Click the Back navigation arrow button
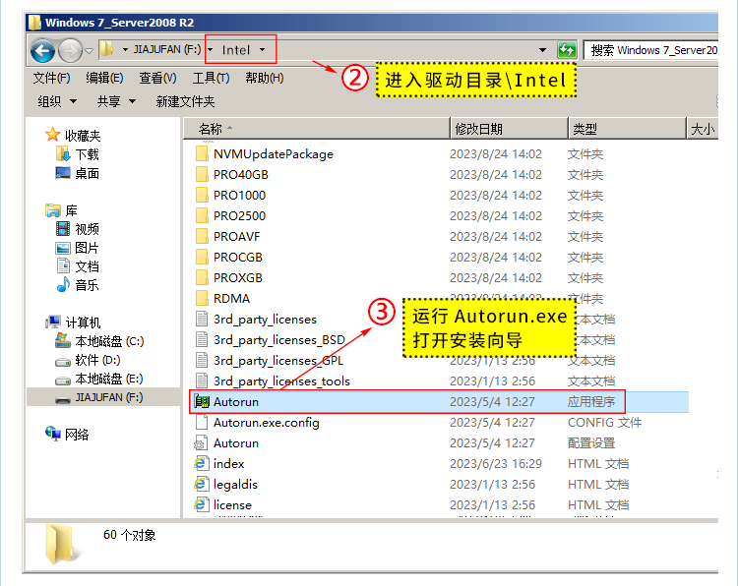 (42, 50)
